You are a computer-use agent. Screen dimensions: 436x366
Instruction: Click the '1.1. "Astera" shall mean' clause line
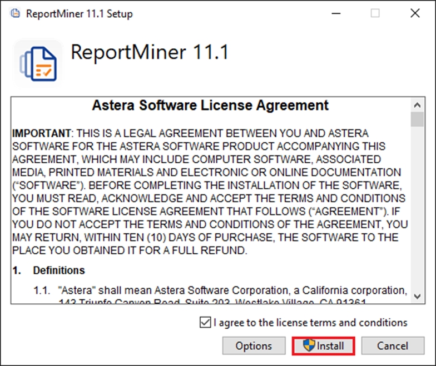pyautogui.click(x=220, y=290)
